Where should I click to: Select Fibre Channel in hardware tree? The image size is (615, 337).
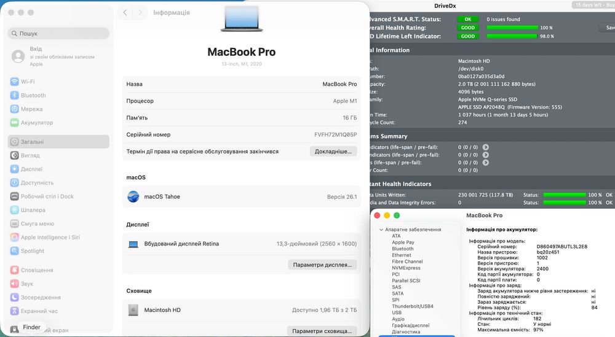coord(407,261)
